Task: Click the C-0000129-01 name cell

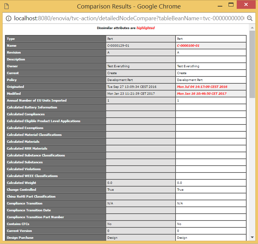Action: pos(118,46)
